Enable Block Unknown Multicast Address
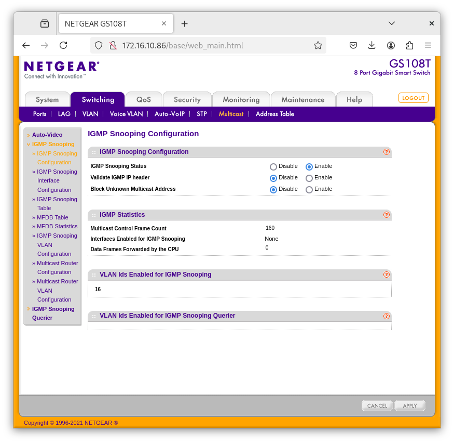This screenshot has height=443, width=454. (309, 190)
